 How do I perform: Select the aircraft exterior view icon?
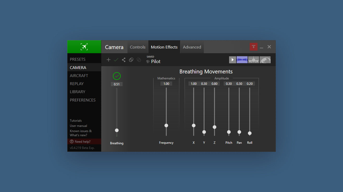click(x=253, y=60)
